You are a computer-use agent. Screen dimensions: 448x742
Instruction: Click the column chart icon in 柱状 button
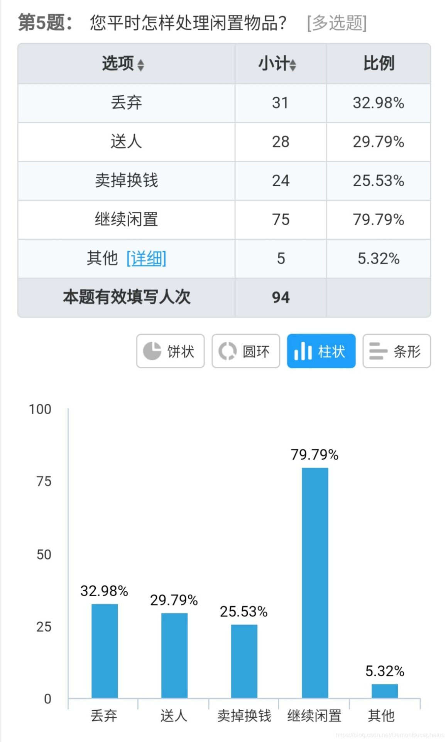[303, 351]
